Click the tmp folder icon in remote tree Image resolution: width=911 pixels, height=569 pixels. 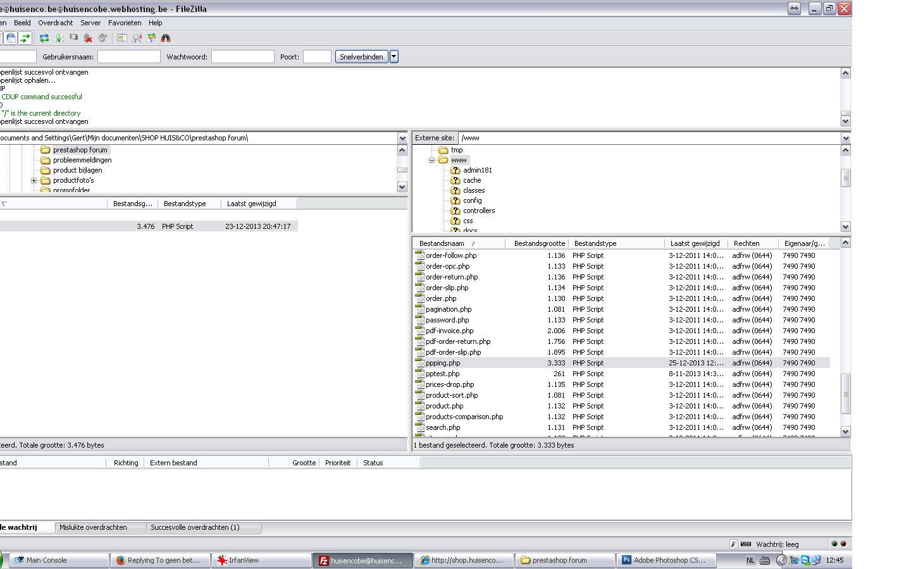[443, 150]
